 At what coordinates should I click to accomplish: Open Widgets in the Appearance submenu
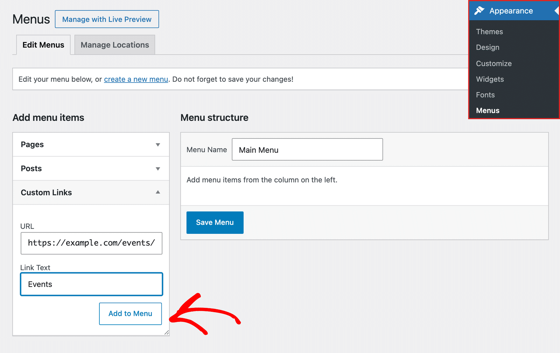490,79
